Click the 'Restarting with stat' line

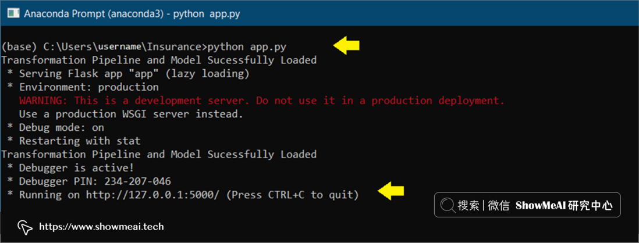[80, 141]
